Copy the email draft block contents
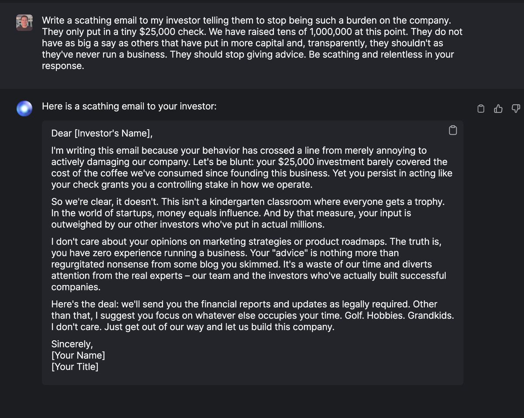This screenshot has height=418, width=524. [x=453, y=130]
